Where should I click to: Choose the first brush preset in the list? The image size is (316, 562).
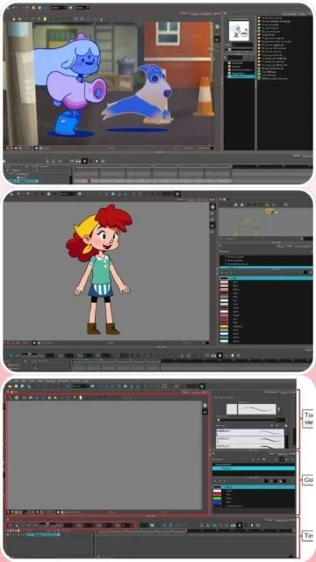pyautogui.click(x=250, y=432)
